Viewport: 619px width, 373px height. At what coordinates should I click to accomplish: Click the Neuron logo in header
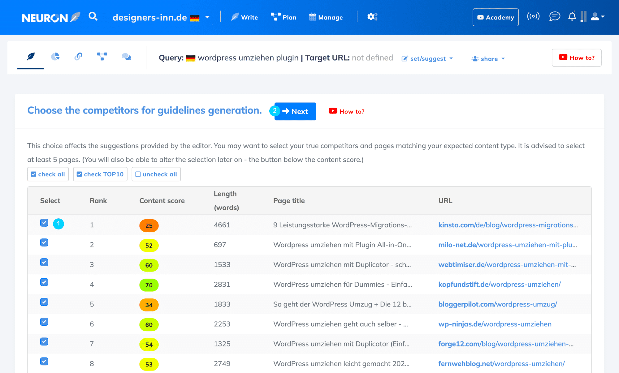(51, 17)
